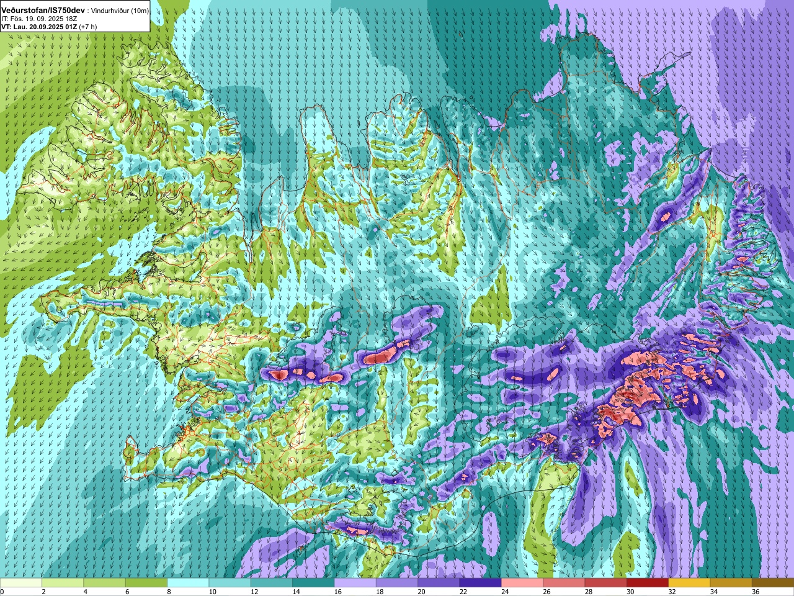
Task: Click the pale yellow 0–2 legend swatch
Action: click(21, 583)
